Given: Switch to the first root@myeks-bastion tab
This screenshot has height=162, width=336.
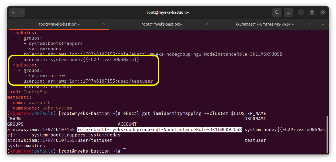Looking at the screenshot, I should pyautogui.click(x=59, y=24).
